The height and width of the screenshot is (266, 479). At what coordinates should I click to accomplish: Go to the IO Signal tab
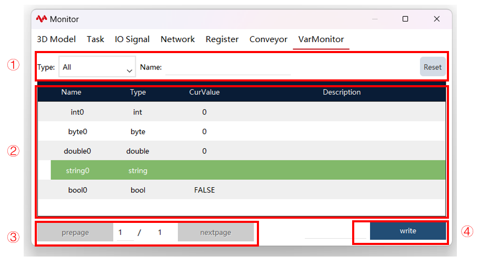(x=132, y=39)
